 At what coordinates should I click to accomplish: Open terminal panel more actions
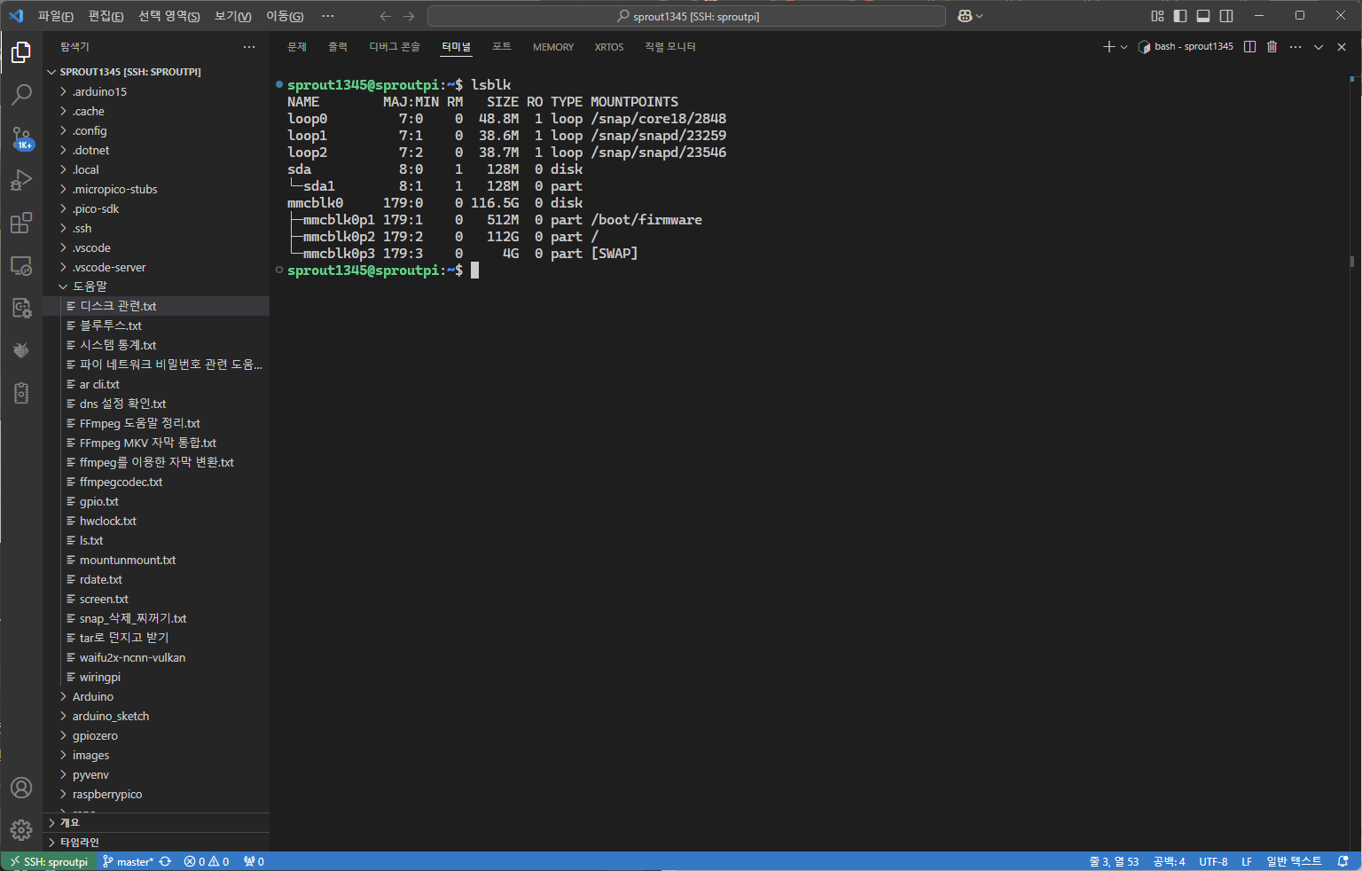point(1295,47)
